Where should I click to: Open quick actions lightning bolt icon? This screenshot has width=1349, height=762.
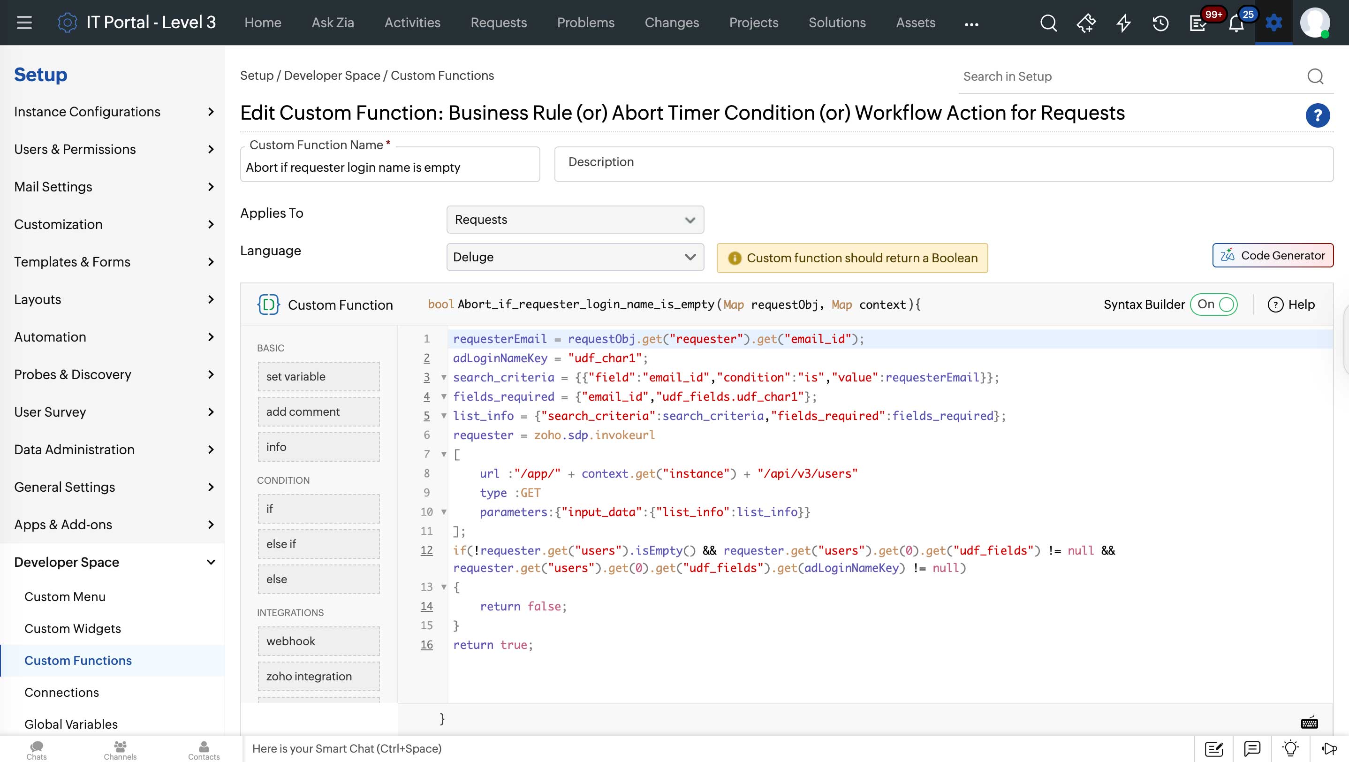(1123, 23)
